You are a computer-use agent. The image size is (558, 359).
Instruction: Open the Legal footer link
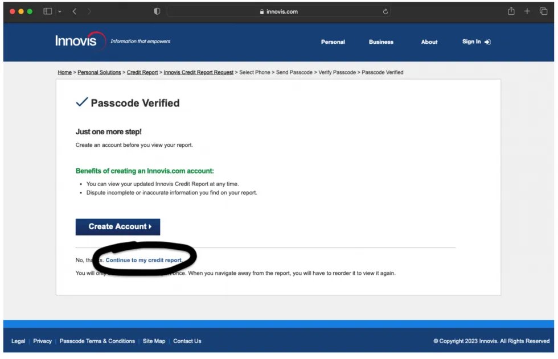18,341
